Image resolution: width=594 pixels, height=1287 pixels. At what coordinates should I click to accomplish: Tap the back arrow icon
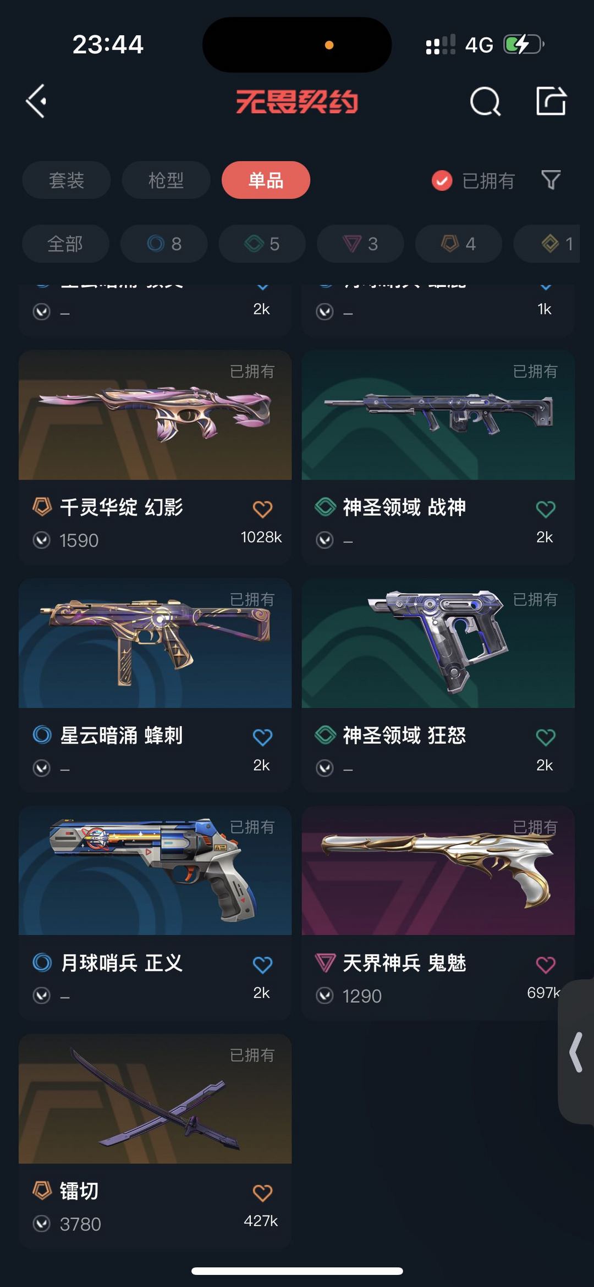tap(36, 101)
